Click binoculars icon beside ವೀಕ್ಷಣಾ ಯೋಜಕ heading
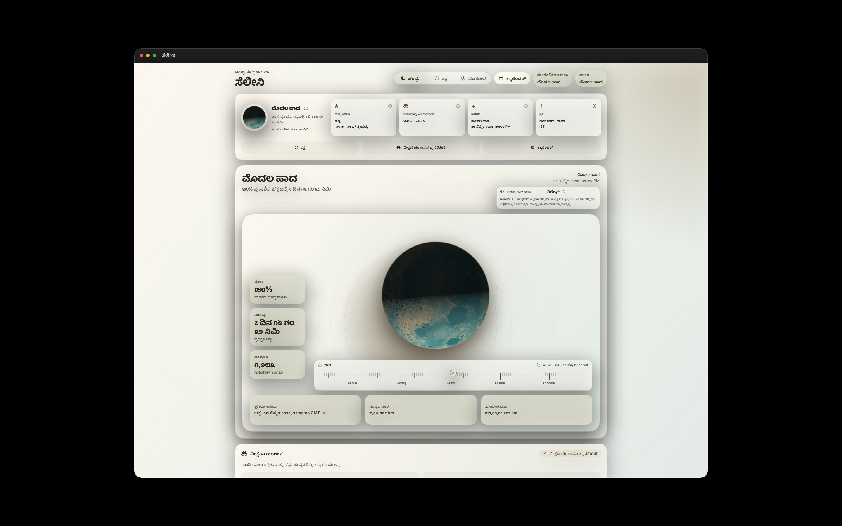This screenshot has width=842, height=526. [x=244, y=454]
